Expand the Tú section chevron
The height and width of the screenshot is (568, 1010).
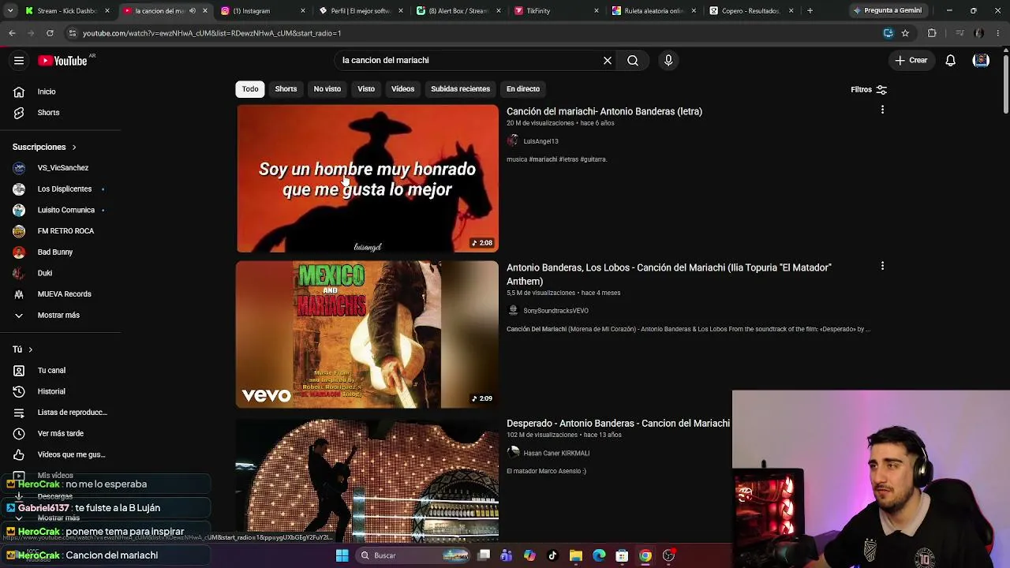coord(31,349)
